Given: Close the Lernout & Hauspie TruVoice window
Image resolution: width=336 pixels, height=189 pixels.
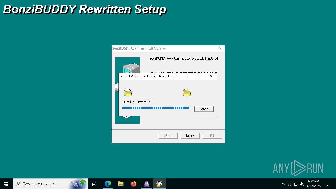Looking at the screenshot, I should 211,76.
